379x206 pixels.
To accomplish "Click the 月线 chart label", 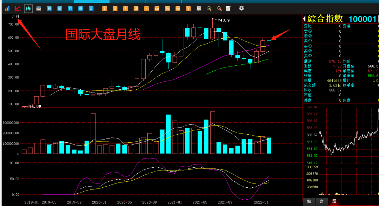I will 16,17.
